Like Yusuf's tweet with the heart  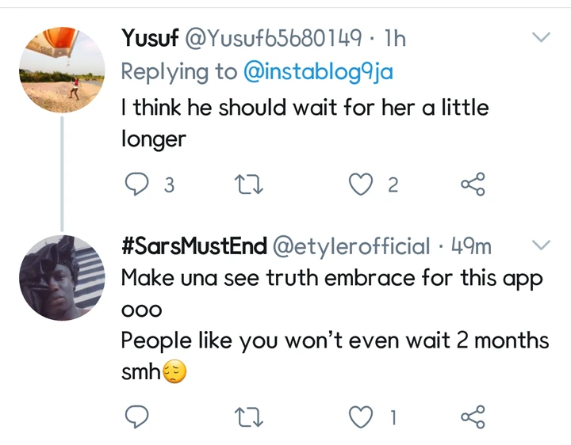[x=362, y=185]
